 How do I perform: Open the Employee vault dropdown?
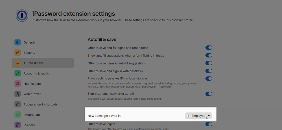(x=198, y=116)
